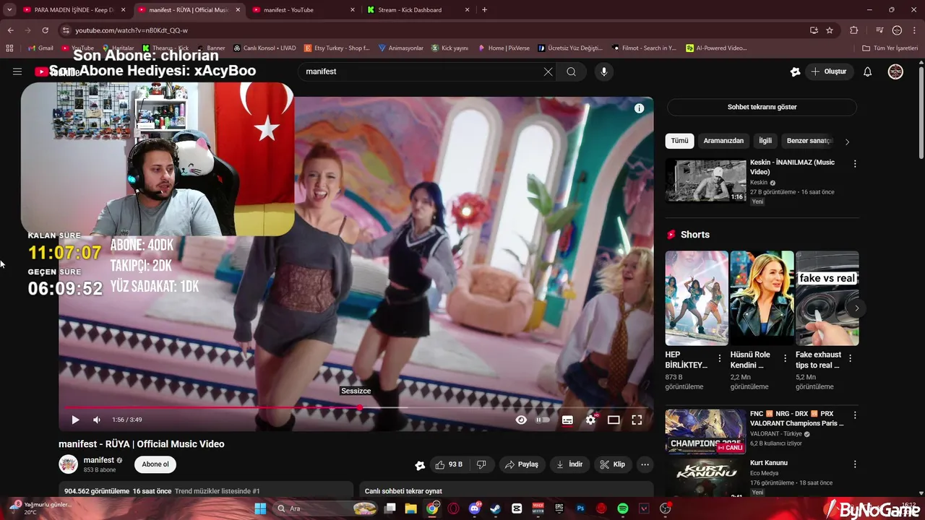Open Discord from taskbar
The height and width of the screenshot is (520, 925).
coord(475,508)
